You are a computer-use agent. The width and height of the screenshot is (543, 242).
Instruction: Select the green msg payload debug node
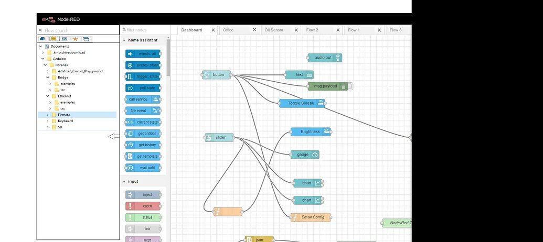pyautogui.click(x=327, y=86)
